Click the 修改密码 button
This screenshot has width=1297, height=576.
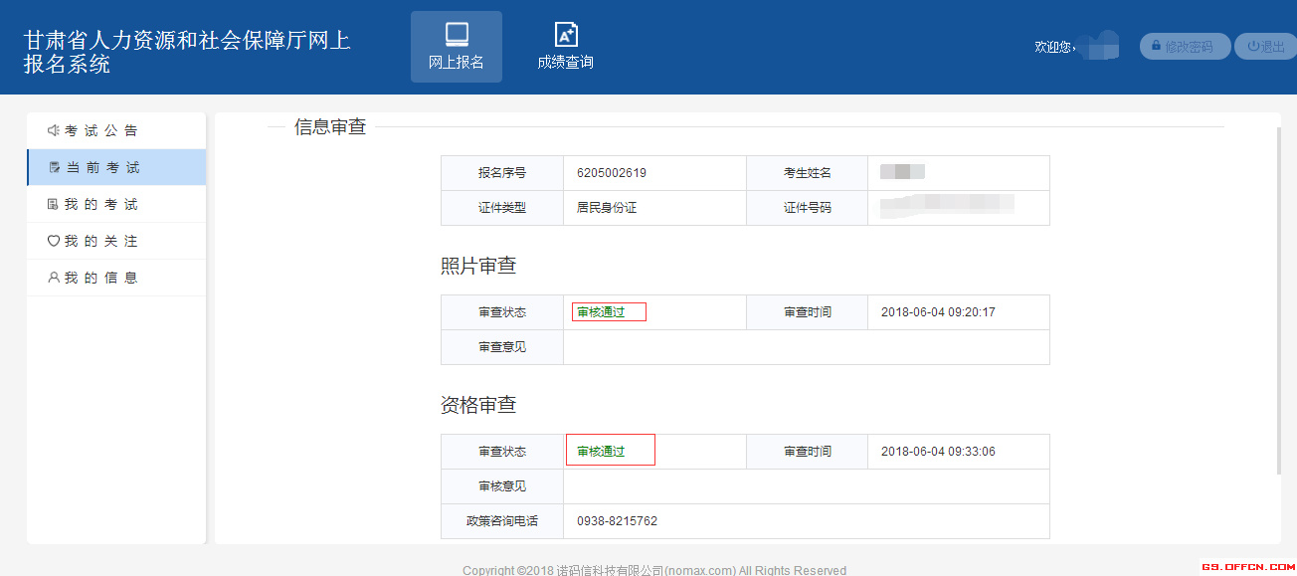point(1185,46)
